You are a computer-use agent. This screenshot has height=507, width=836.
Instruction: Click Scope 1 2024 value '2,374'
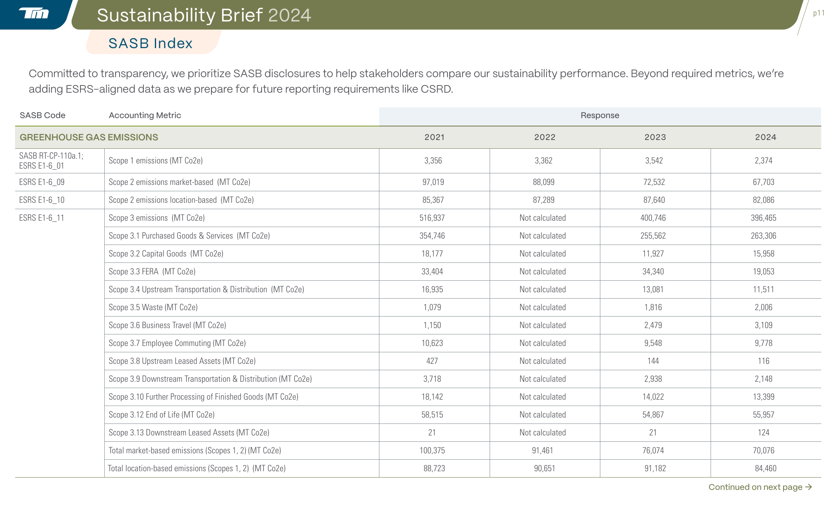pos(764,161)
